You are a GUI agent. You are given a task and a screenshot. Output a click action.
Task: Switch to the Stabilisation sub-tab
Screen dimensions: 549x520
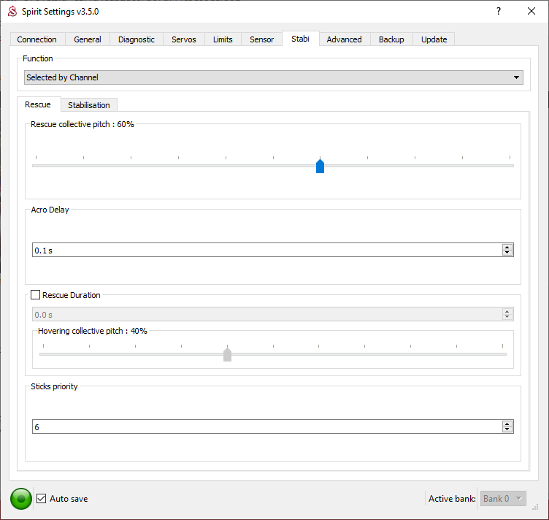click(88, 105)
